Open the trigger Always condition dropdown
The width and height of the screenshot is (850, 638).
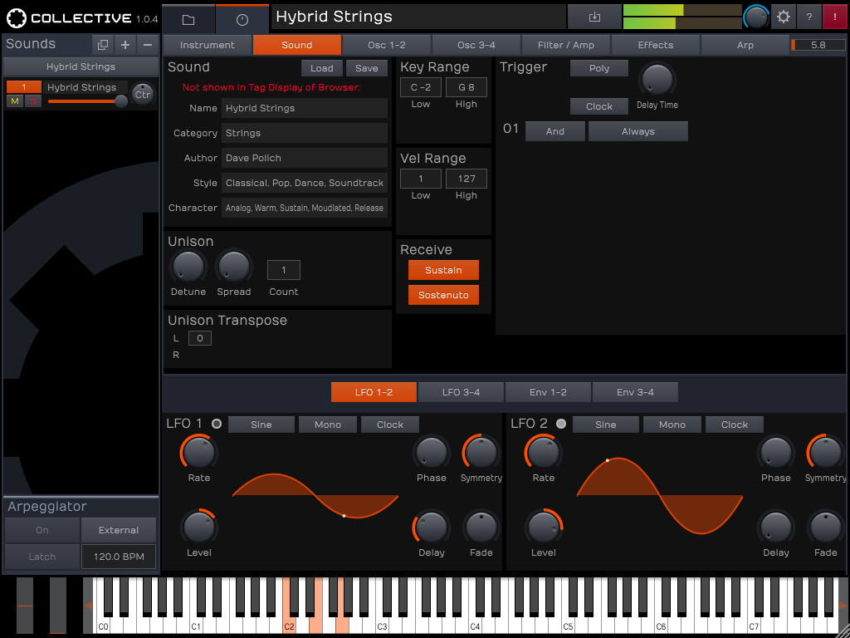[638, 131]
